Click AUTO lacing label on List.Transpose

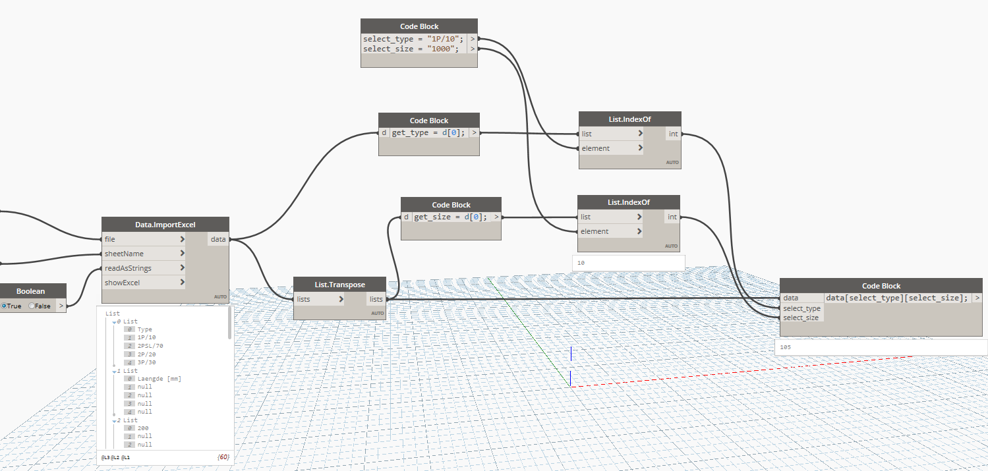pyautogui.click(x=377, y=313)
